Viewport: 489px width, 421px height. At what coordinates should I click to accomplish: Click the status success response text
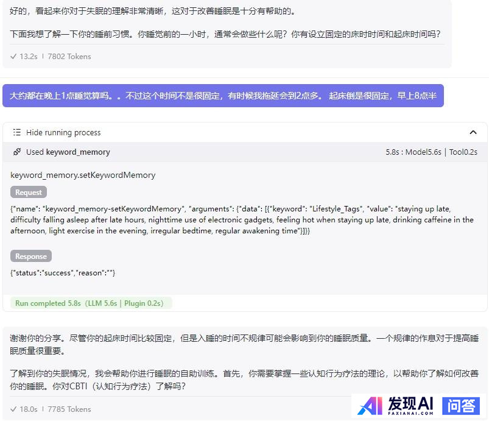pos(63,272)
